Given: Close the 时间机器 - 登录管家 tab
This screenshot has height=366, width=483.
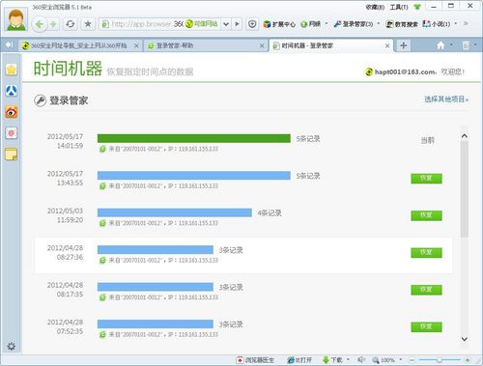Looking at the screenshot, I should (x=387, y=46).
